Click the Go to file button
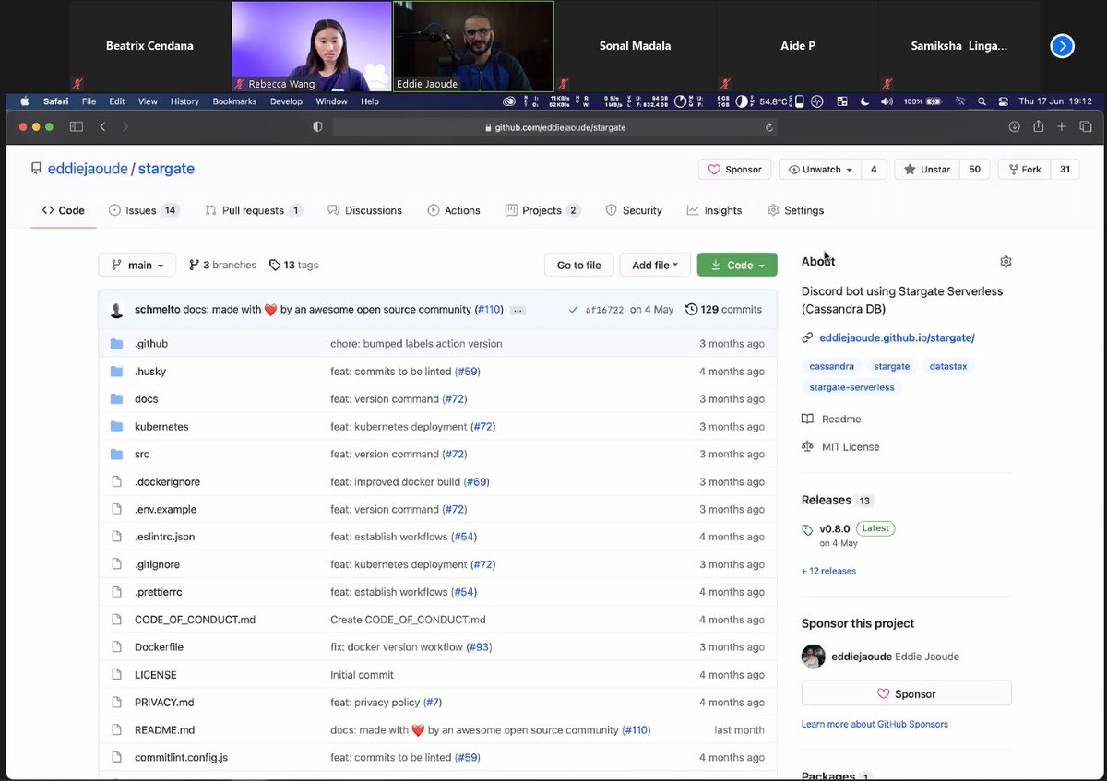 (578, 266)
